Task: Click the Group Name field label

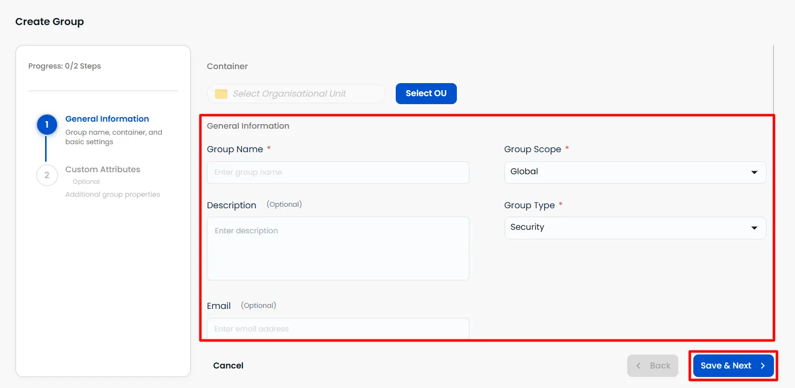Action: tap(235, 149)
